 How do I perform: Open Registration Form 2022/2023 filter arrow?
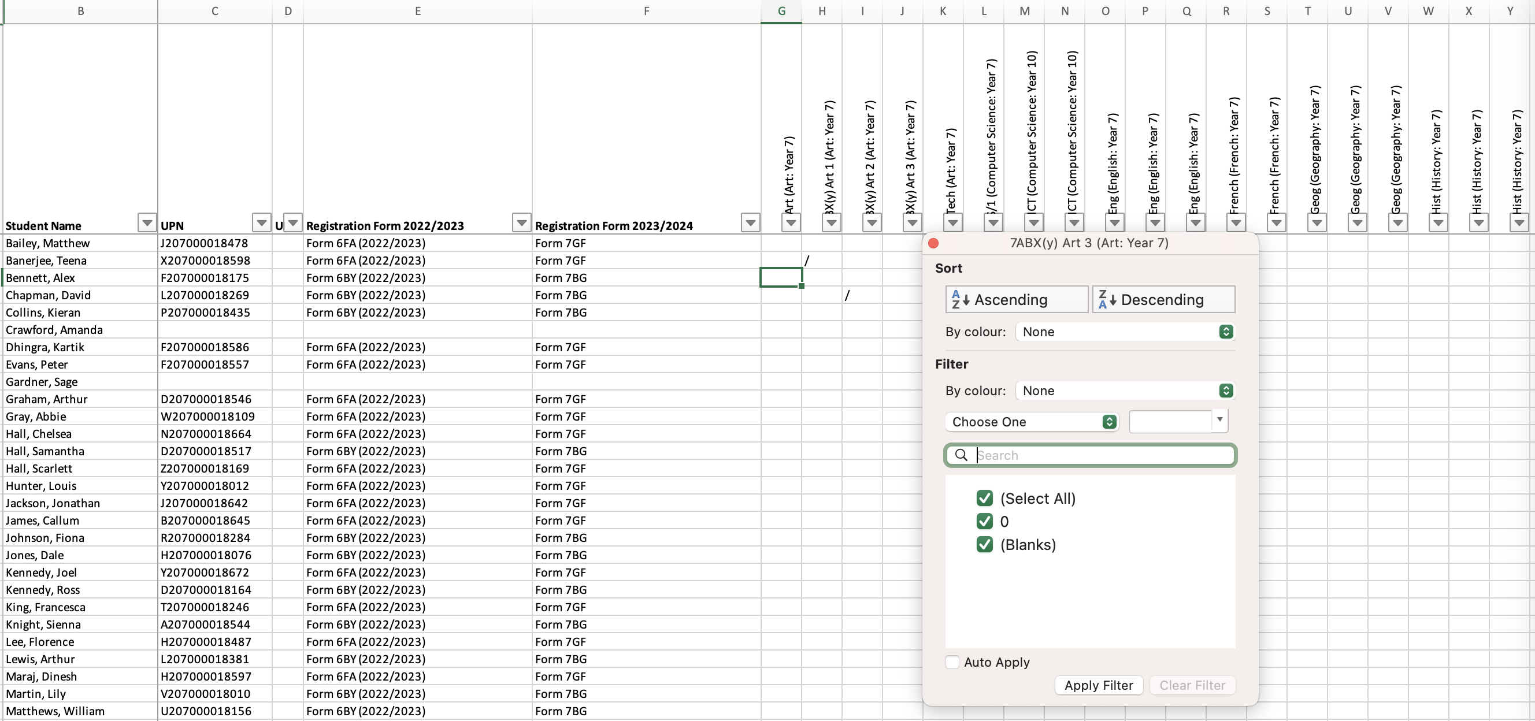(521, 223)
